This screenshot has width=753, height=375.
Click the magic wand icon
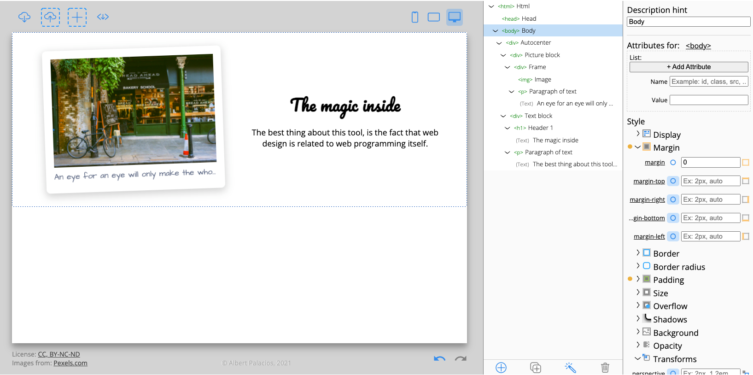(570, 367)
